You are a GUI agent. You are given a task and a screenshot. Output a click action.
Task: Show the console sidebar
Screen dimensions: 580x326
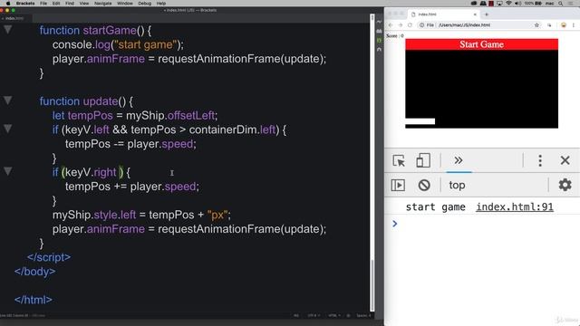click(x=398, y=185)
